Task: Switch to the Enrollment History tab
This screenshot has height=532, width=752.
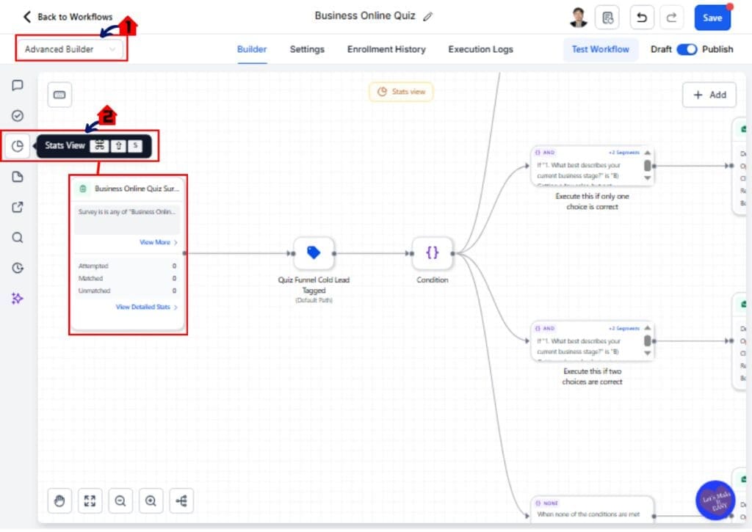Action: tap(386, 49)
